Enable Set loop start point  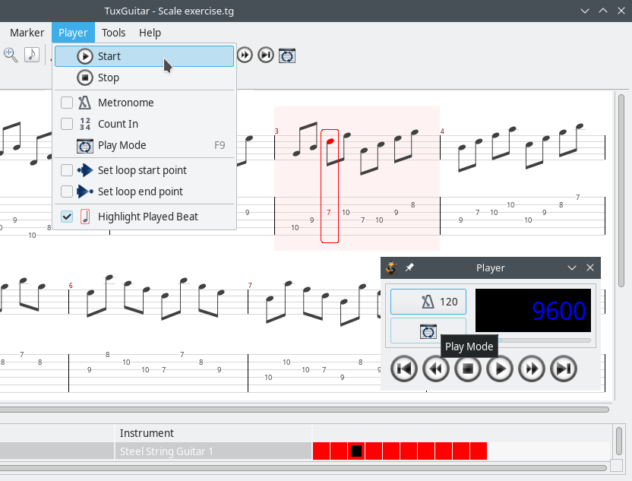[x=67, y=170]
